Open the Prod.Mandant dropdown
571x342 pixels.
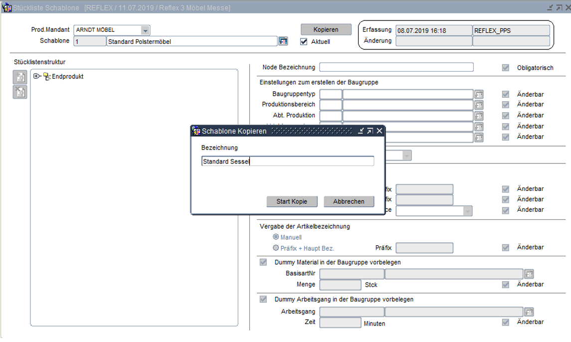pos(145,30)
